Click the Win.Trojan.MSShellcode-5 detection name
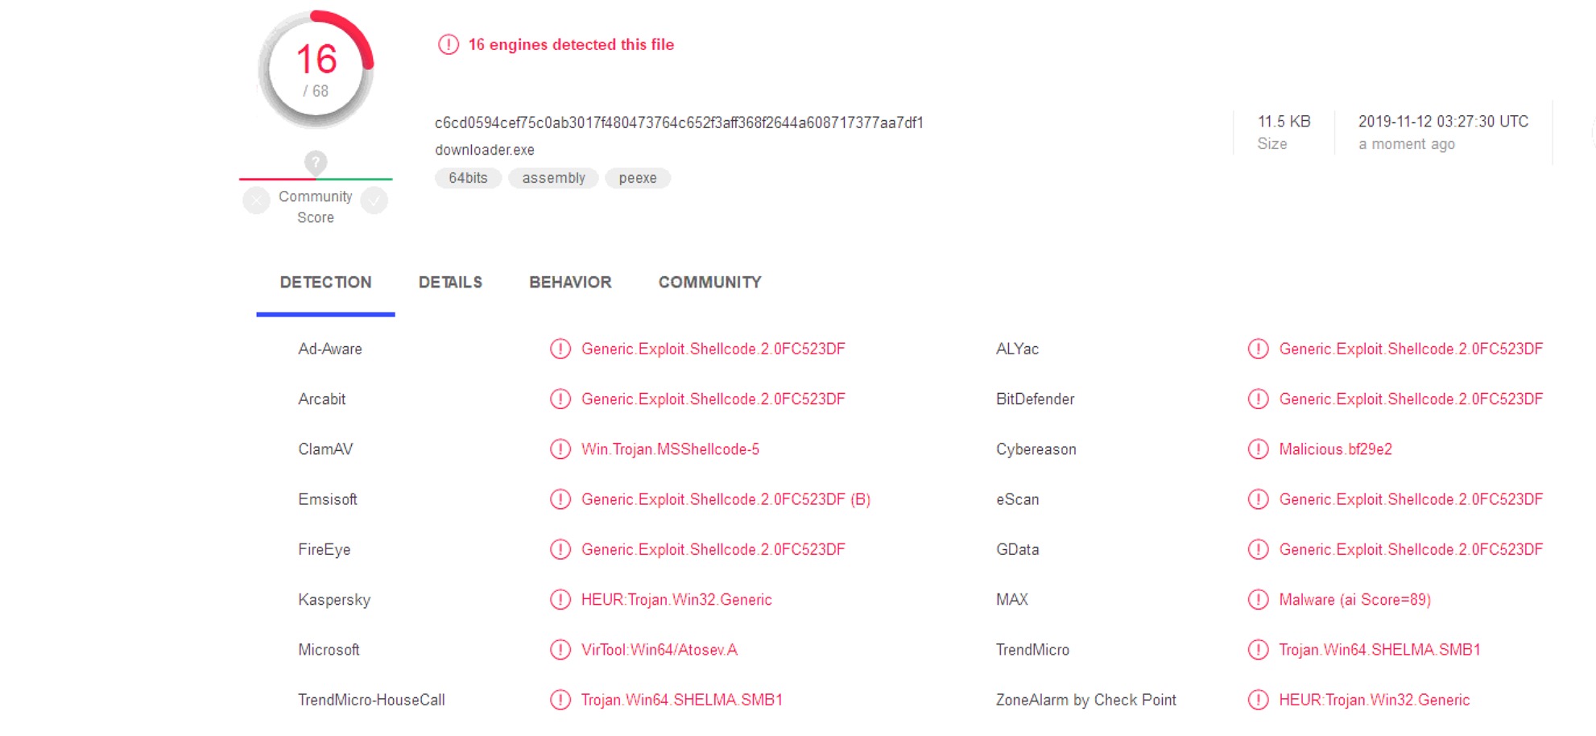Image resolution: width=1596 pixels, height=736 pixels. click(x=670, y=449)
